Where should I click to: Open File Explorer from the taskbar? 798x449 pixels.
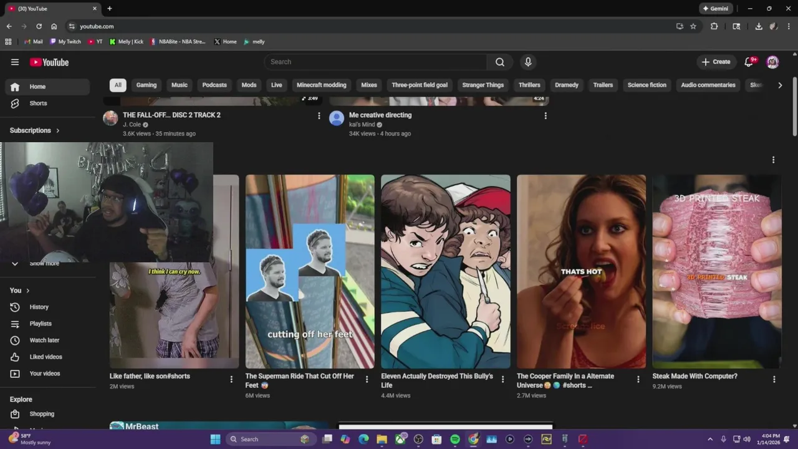pos(382,439)
